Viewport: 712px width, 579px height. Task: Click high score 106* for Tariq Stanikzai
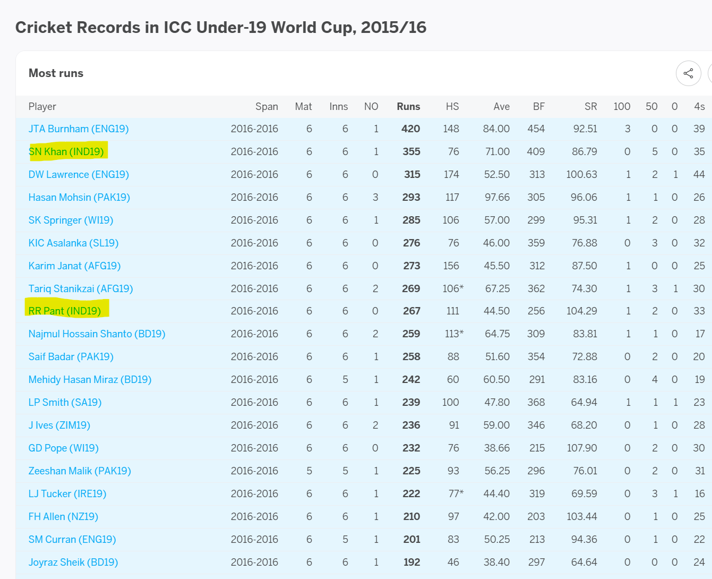[453, 288]
